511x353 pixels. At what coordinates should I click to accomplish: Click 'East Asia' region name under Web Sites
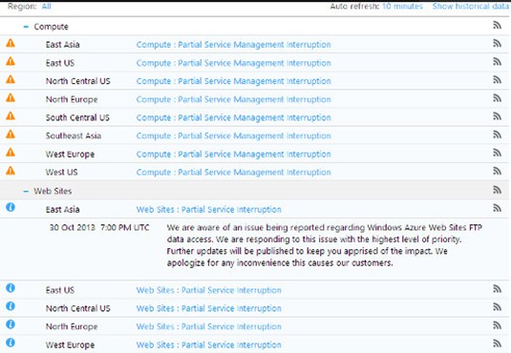click(63, 209)
